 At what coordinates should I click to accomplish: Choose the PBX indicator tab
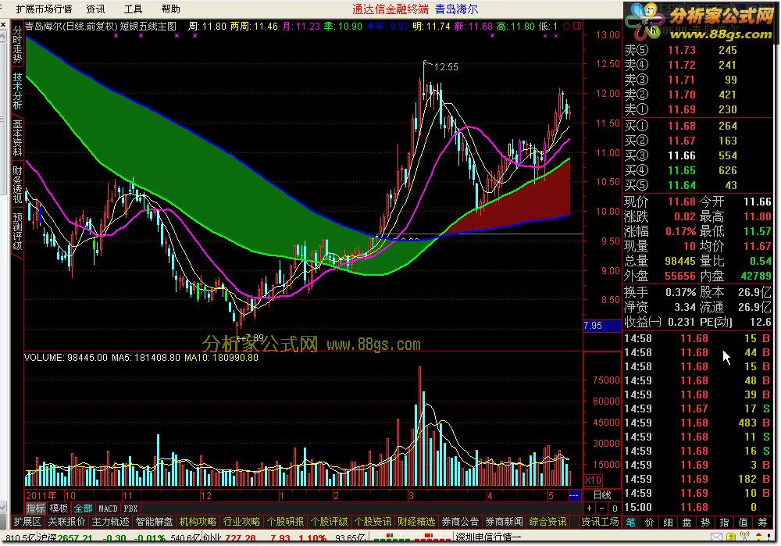coord(130,509)
